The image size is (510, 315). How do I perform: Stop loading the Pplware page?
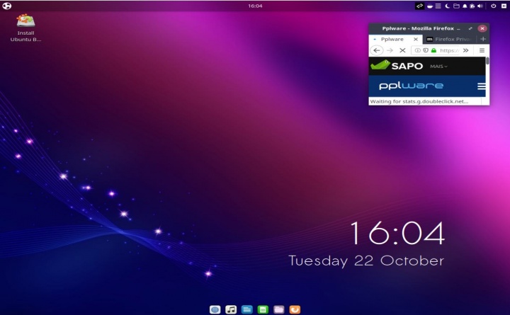[402, 50]
